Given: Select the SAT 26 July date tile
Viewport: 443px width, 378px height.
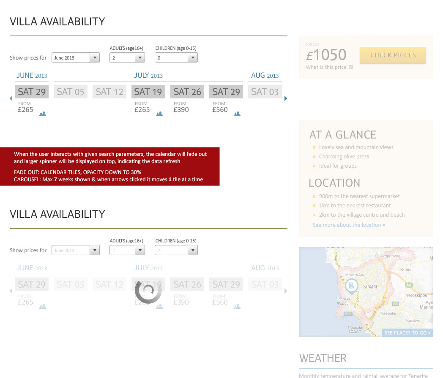Looking at the screenshot, I should point(187,92).
